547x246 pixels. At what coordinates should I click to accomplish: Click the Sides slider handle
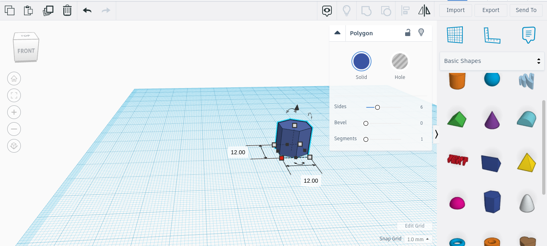[377, 107]
